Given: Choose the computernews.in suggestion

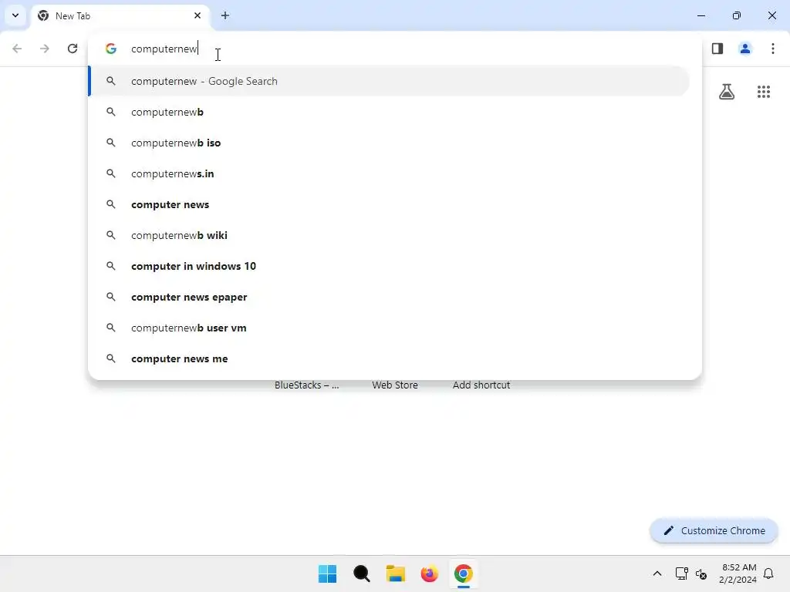Looking at the screenshot, I should tap(389, 173).
